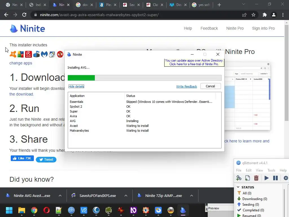Click the add torrent link icon in qBittorrent

[239, 178]
